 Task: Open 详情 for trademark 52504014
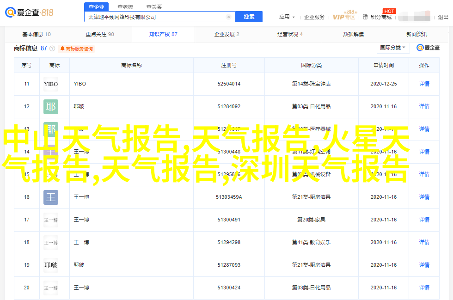pos(424,84)
